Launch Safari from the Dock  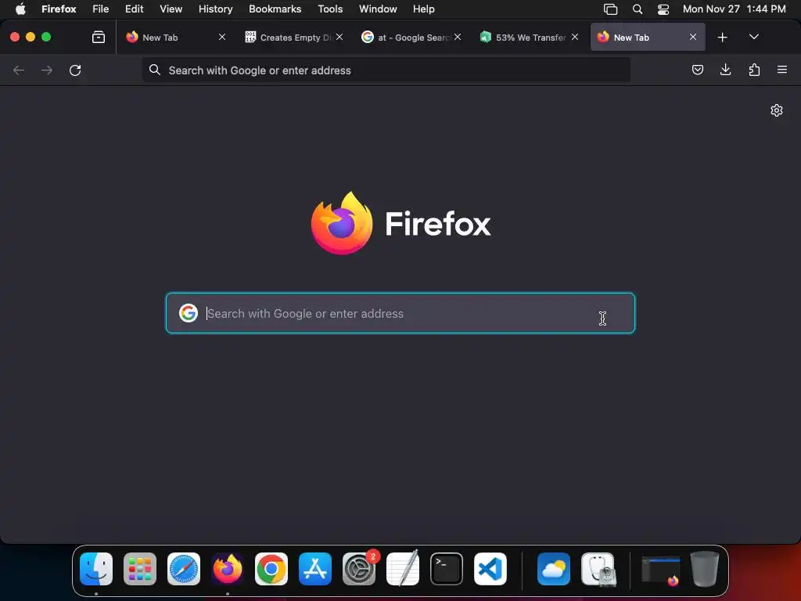point(184,569)
